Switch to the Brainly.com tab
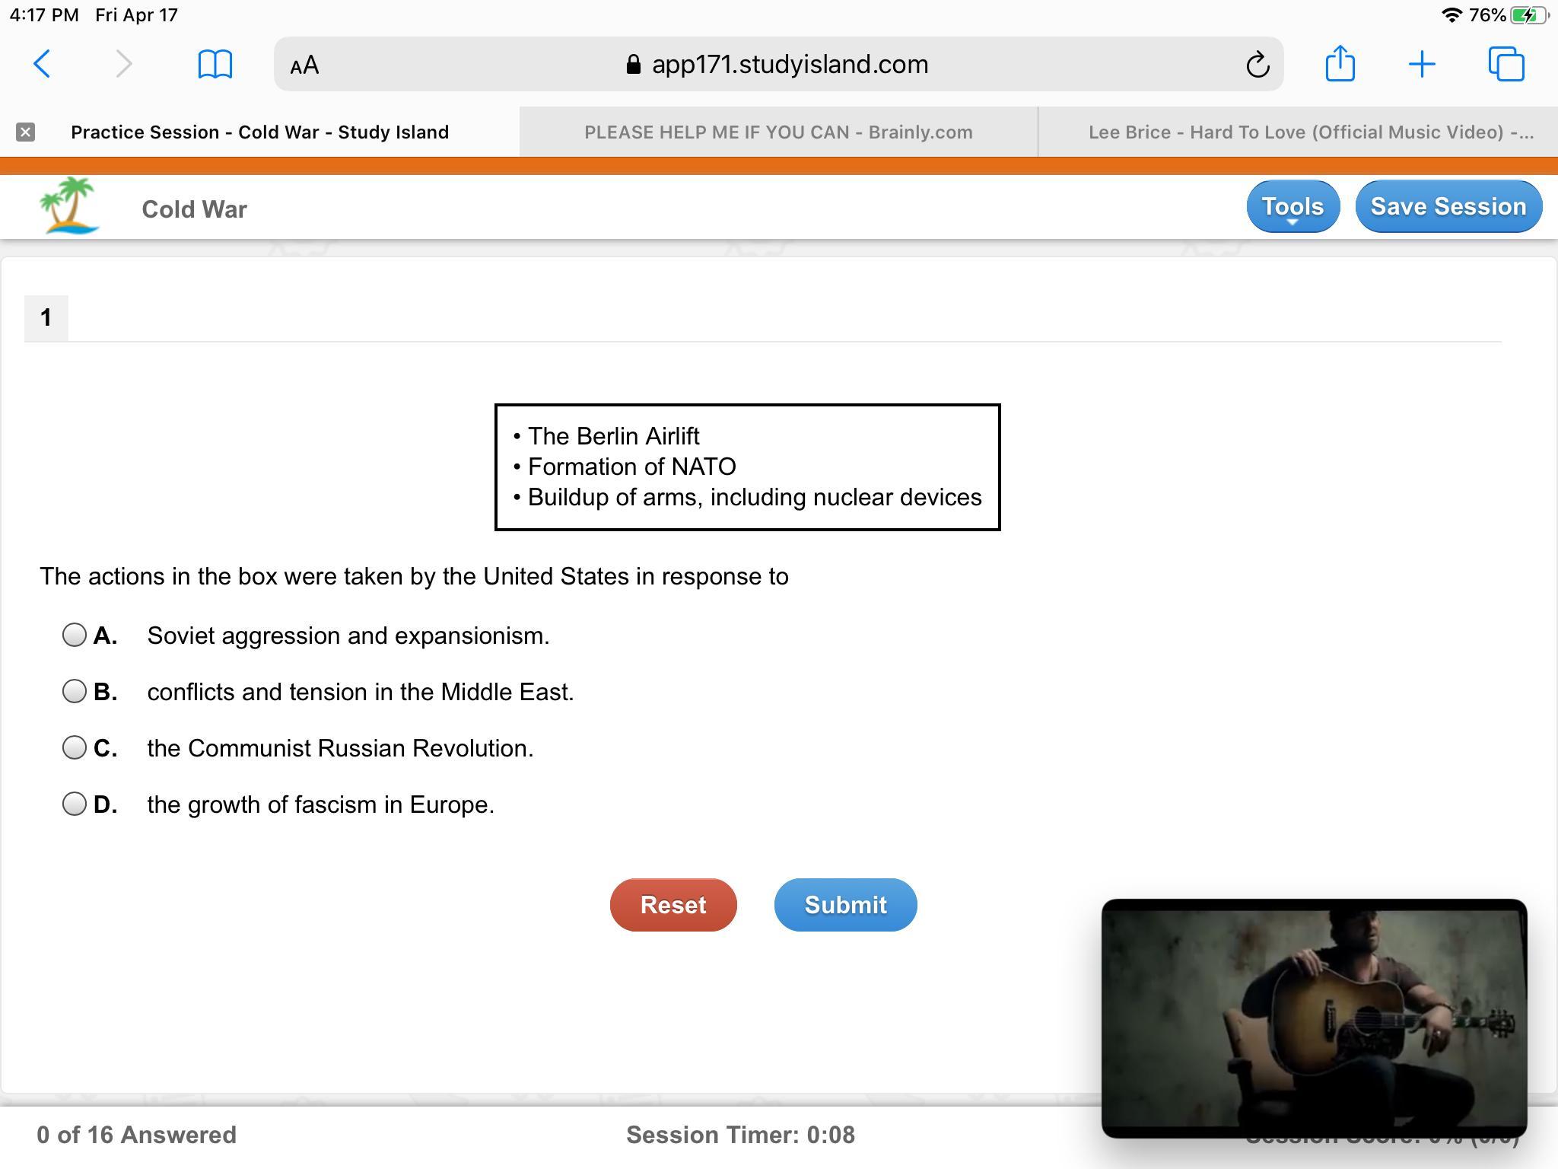The width and height of the screenshot is (1558, 1169). click(x=777, y=132)
